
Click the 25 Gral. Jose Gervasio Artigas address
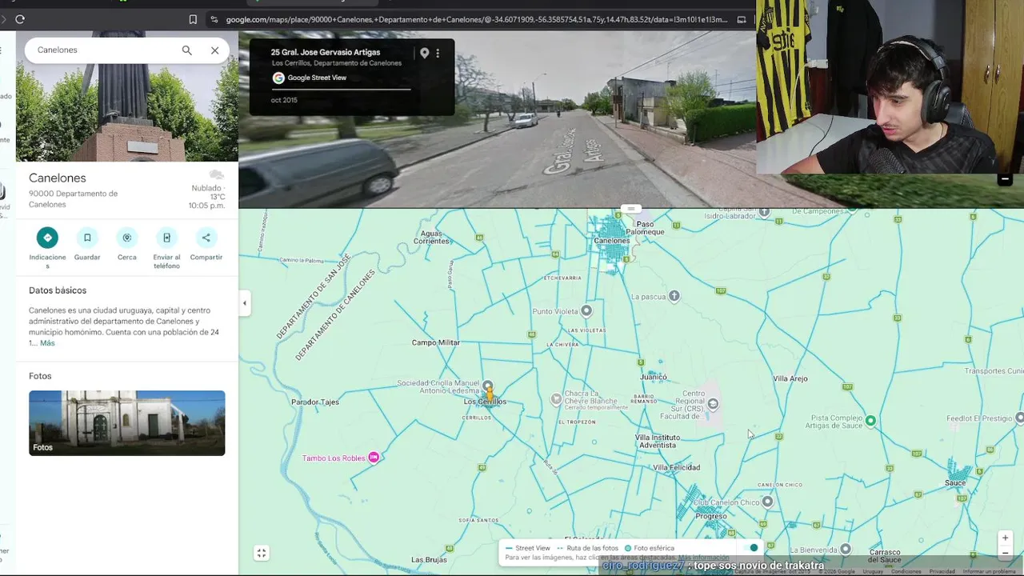(x=326, y=52)
